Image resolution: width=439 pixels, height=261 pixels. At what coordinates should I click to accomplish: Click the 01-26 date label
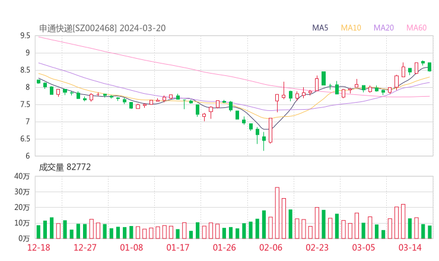pos(224,247)
